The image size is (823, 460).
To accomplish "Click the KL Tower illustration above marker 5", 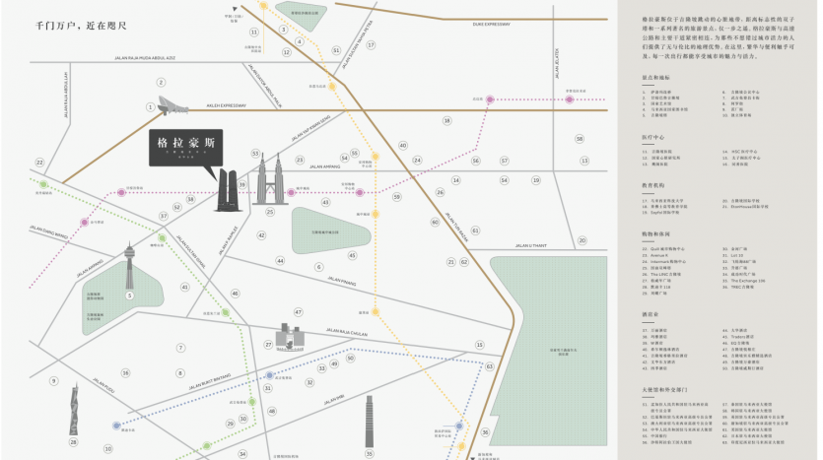I will tap(128, 266).
